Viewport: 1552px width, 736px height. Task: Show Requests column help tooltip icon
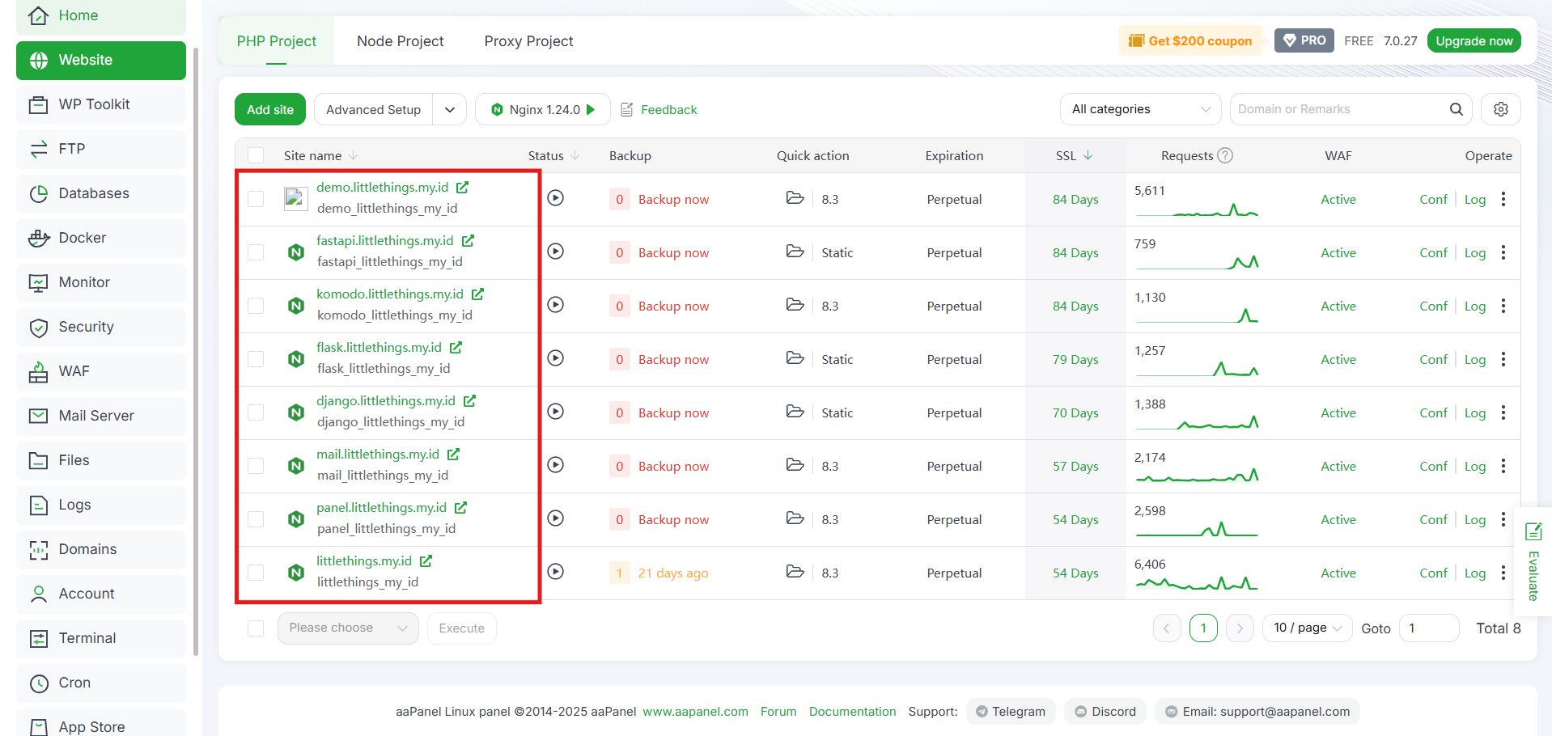(x=1225, y=155)
